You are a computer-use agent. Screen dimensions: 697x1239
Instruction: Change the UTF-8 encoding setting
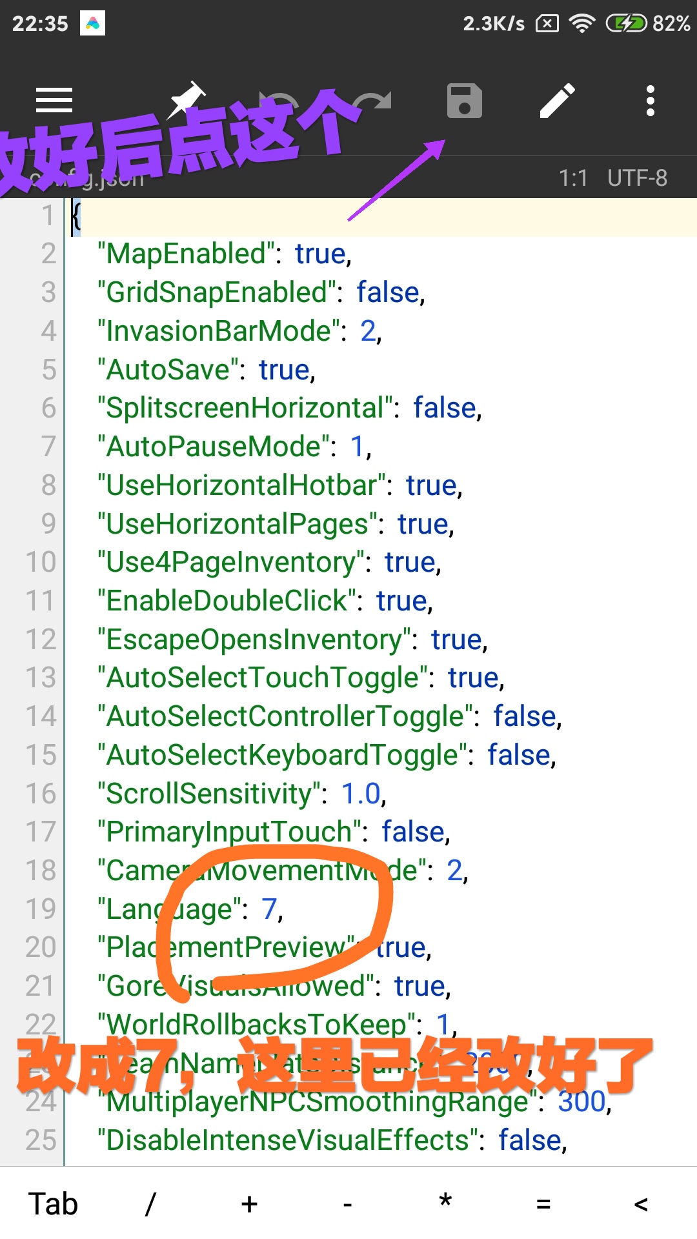637,178
